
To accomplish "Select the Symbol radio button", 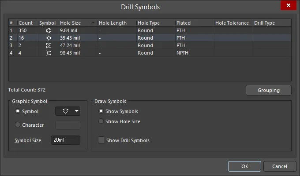I will (x=18, y=111).
